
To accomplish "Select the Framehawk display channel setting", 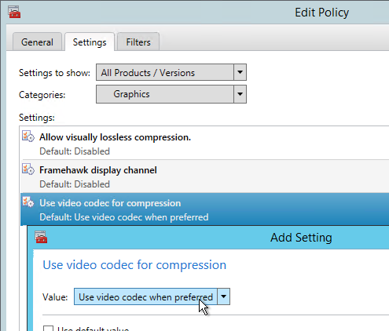I will (x=205, y=176).
